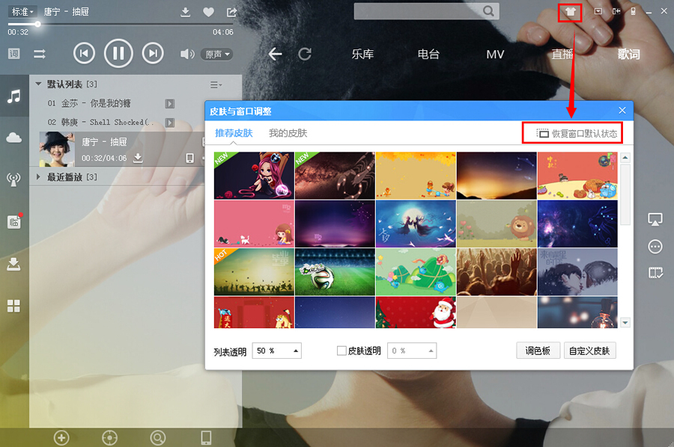Open the 列表透明 50% dropdown
Image resolution: width=674 pixels, height=447 pixels.
(x=276, y=350)
